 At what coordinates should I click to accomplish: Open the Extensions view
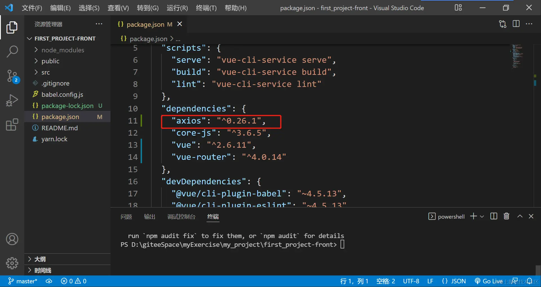click(12, 125)
